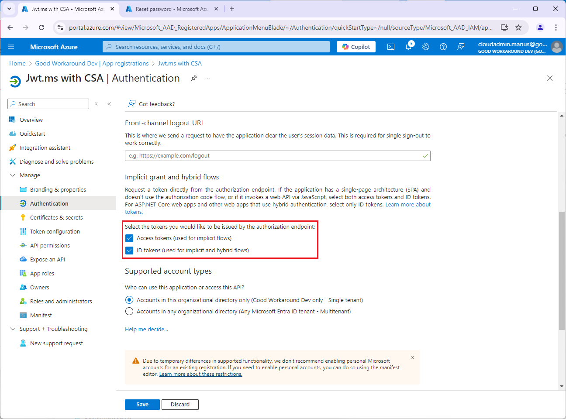The height and width of the screenshot is (419, 566).
Task: Uncheck ID tokens checkbox
Action: tap(129, 251)
